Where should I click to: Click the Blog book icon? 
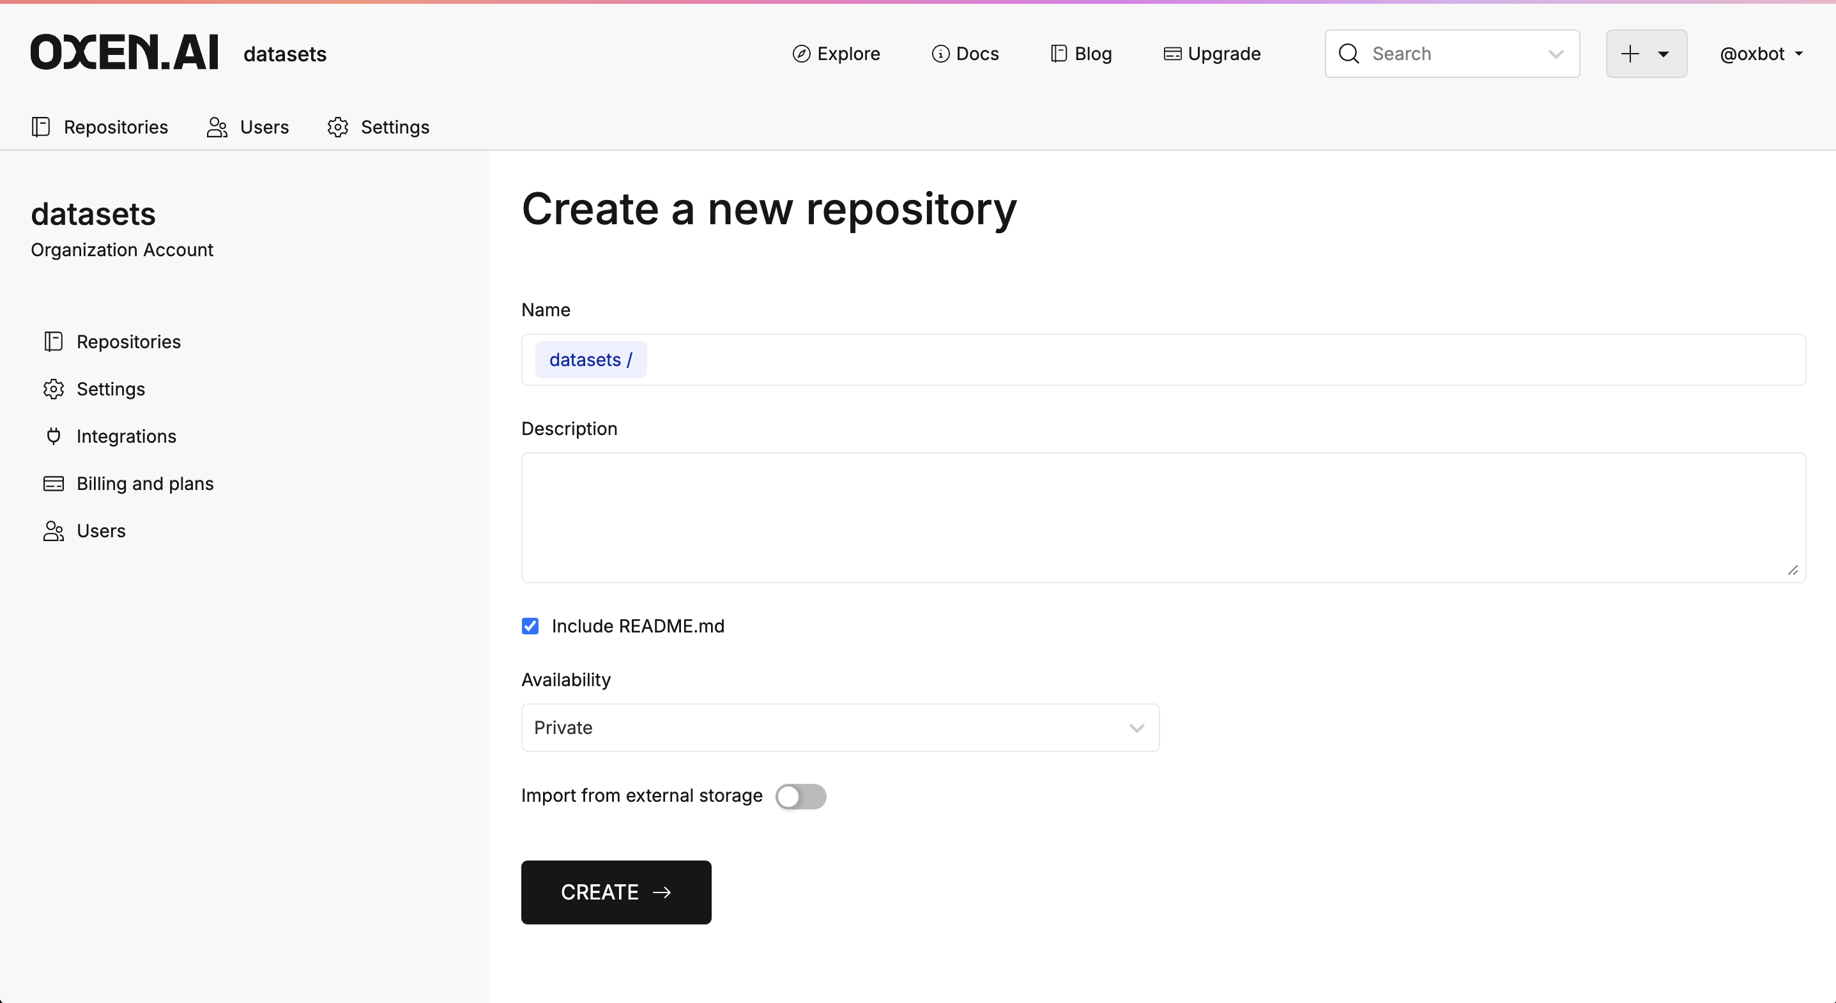coord(1059,54)
